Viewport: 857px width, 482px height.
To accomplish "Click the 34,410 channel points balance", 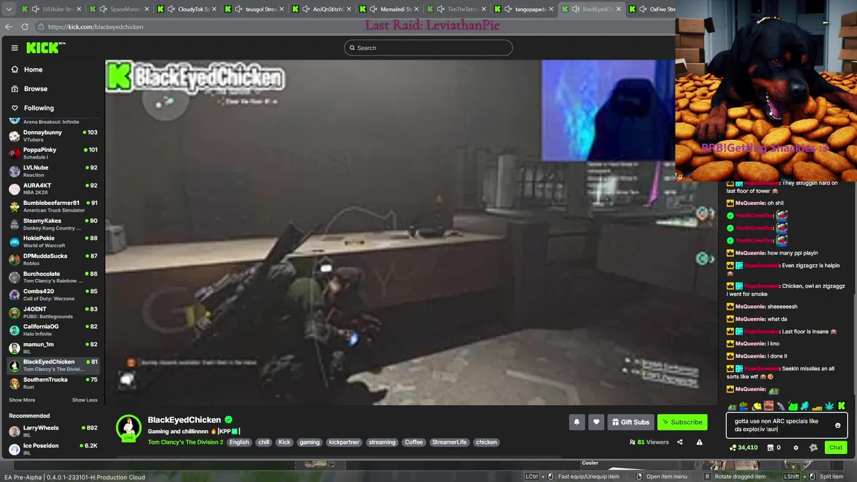I will (743, 448).
